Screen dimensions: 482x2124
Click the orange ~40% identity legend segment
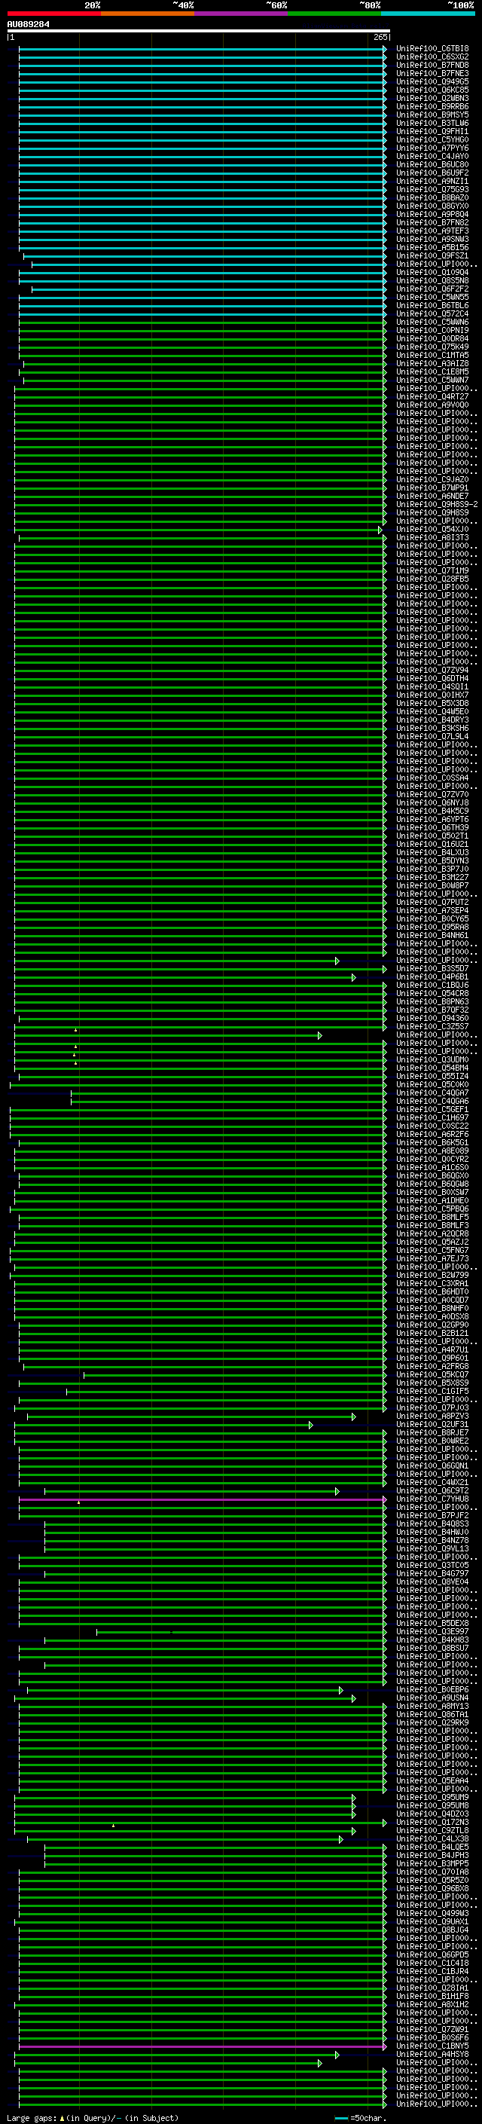148,14
